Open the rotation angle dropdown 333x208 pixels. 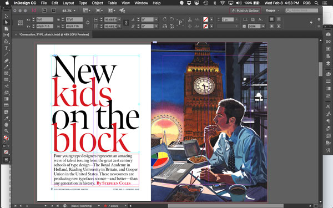tap(156, 19)
